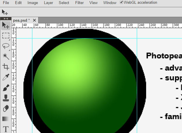
Task: Select the Rectangle Select tool
Action: tap(6, 36)
